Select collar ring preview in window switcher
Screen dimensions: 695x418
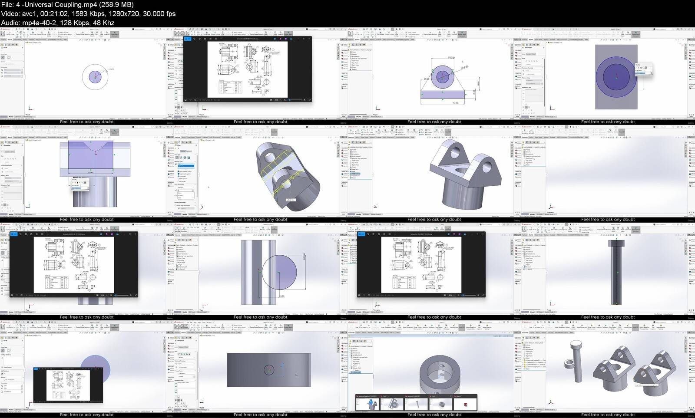coord(440,404)
